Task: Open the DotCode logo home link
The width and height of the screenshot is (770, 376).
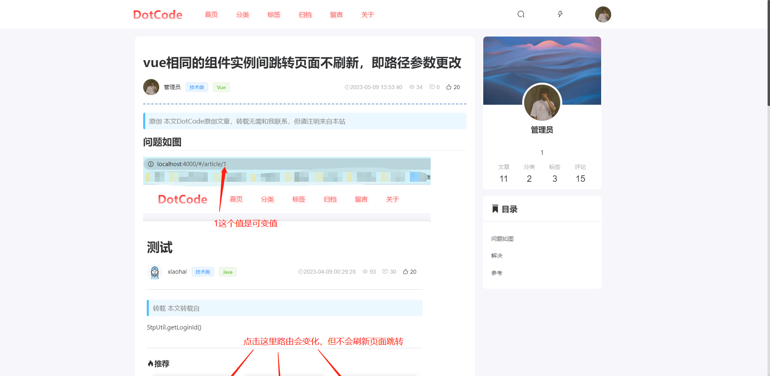Action: click(x=158, y=15)
